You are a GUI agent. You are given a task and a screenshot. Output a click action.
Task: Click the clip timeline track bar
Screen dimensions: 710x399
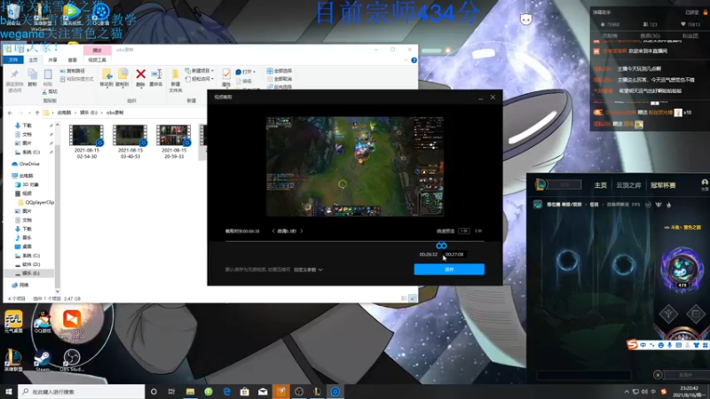coord(354,241)
